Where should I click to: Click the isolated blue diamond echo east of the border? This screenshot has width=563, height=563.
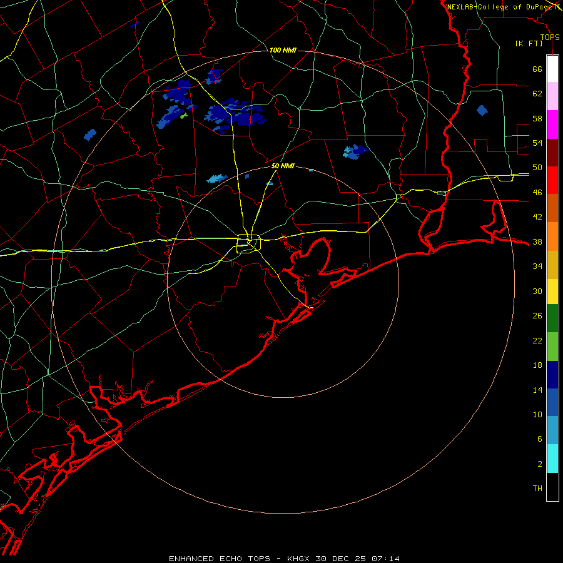[x=482, y=111]
